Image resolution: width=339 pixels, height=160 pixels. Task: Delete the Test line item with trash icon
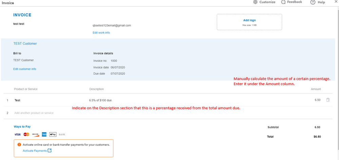(x=328, y=100)
